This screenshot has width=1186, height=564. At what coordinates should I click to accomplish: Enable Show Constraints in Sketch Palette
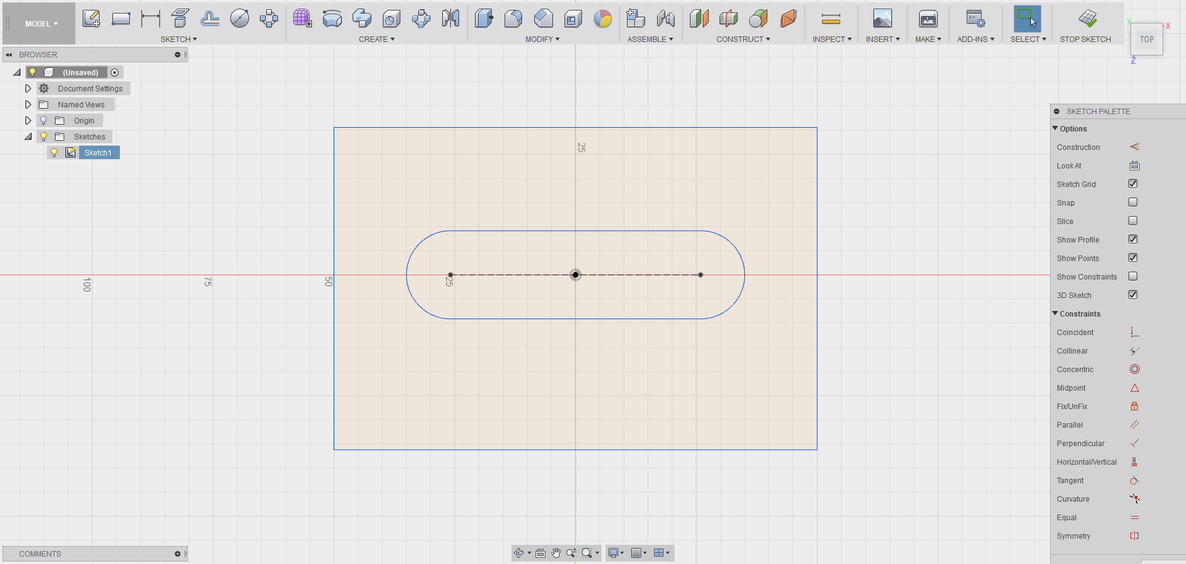tap(1133, 276)
